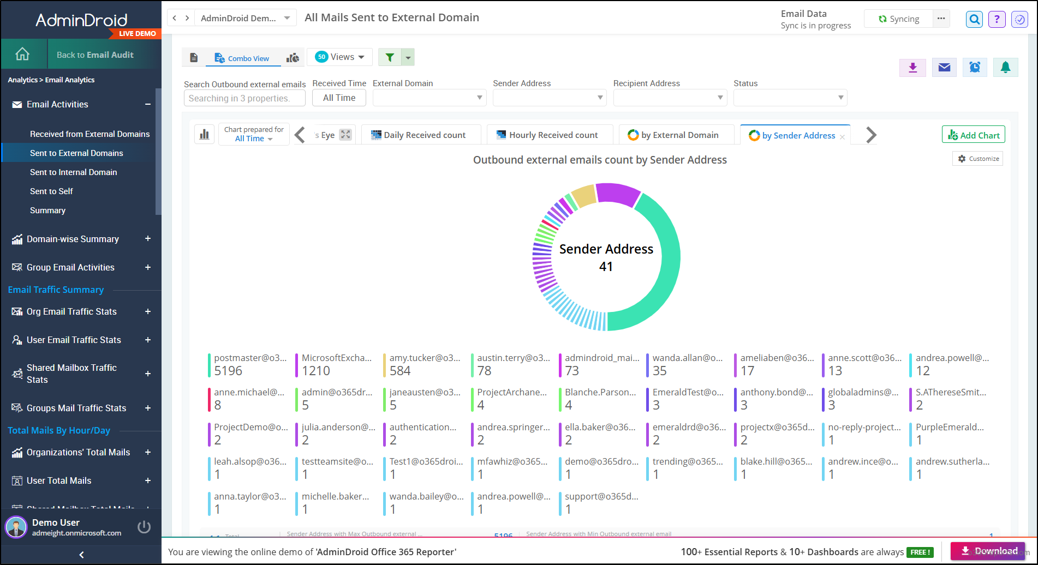Focus the Search Outbound external emails field
This screenshot has height=565, width=1038.
(244, 98)
